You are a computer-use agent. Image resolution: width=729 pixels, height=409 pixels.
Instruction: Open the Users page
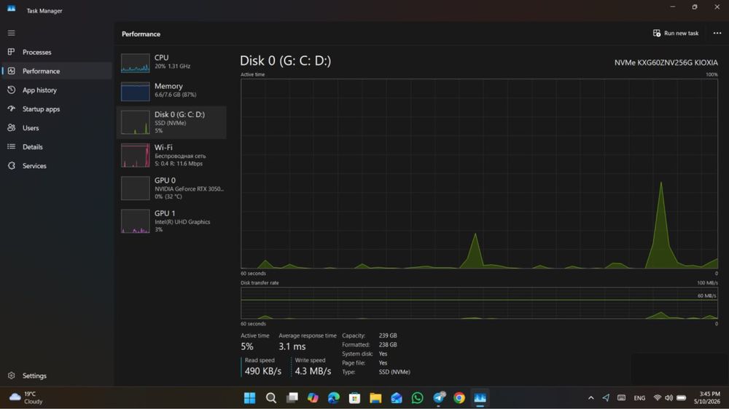[x=57, y=127]
